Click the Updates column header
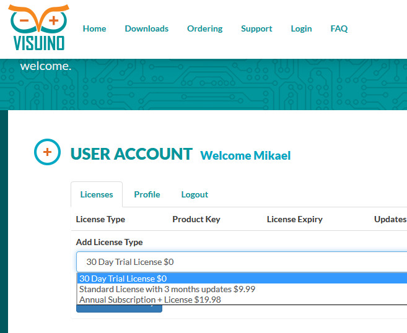The image size is (407, 333). (390, 219)
